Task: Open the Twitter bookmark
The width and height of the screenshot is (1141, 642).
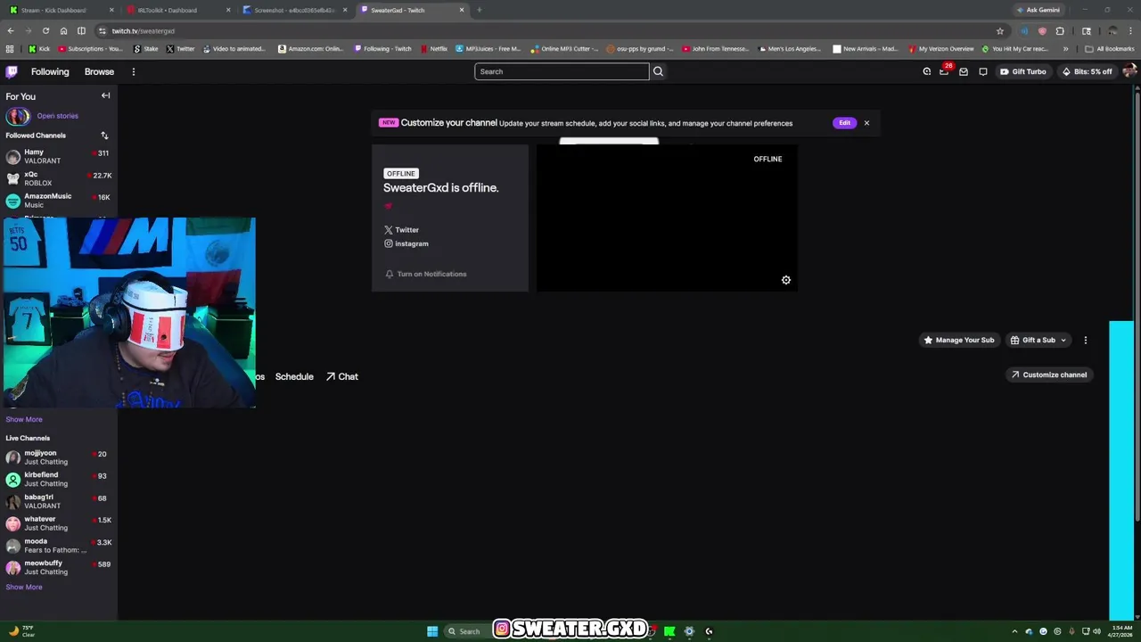Action: pos(180,49)
